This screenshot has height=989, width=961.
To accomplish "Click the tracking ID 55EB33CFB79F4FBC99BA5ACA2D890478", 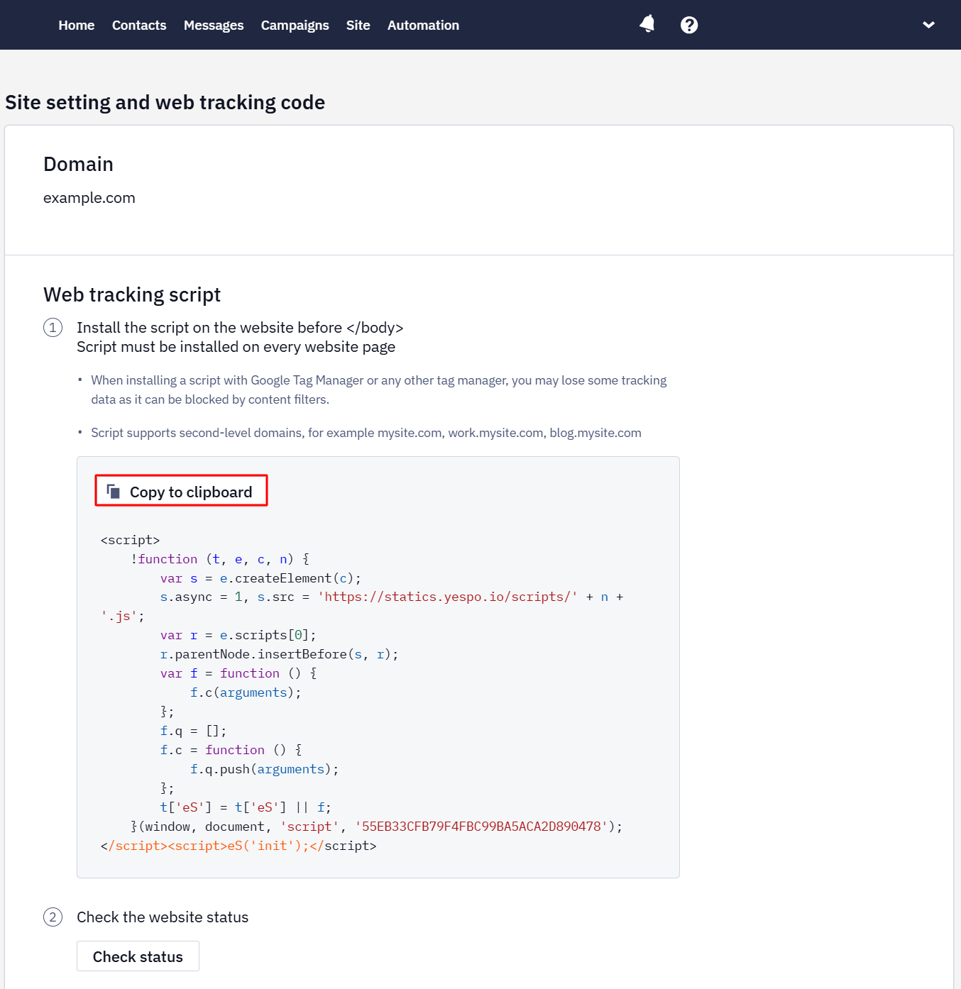I will [481, 827].
